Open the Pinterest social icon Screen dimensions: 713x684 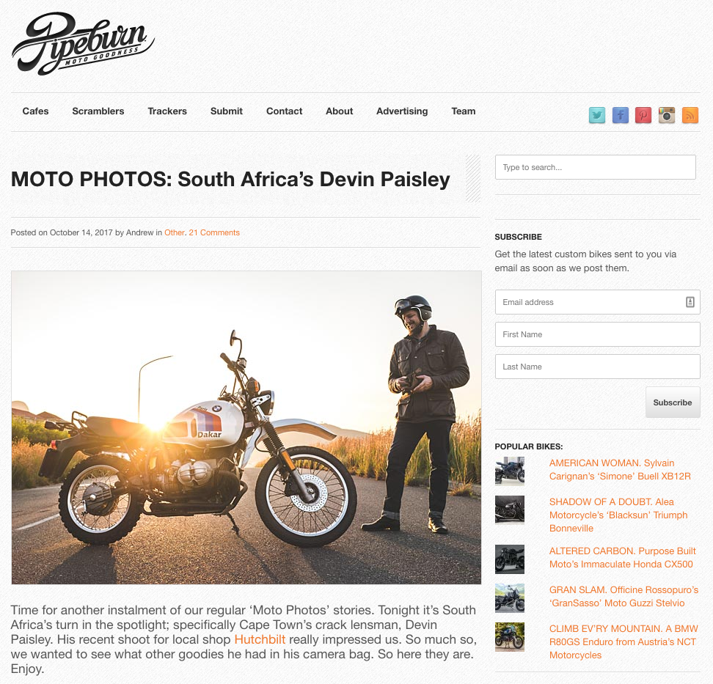coord(643,115)
